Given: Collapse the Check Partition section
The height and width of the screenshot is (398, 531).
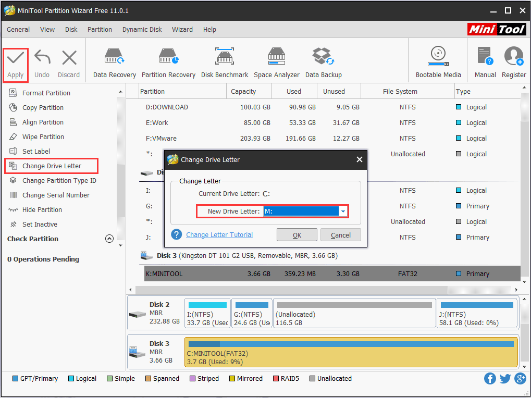Looking at the screenshot, I should coord(109,239).
